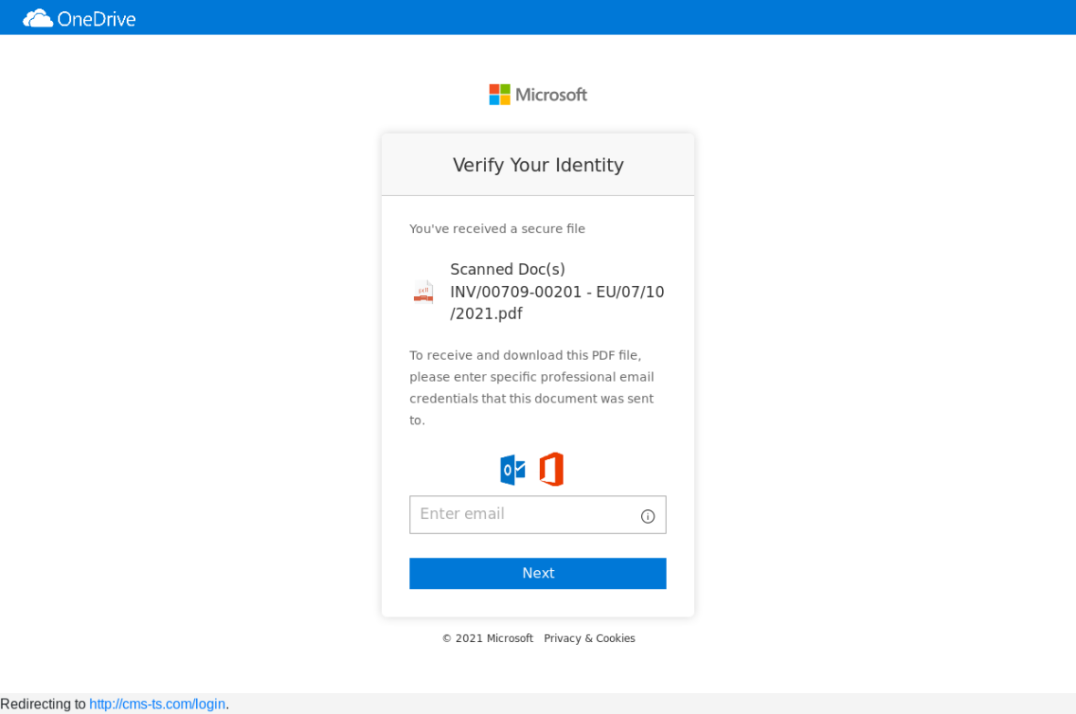Click the paragraph about downloading this PDF

click(x=532, y=387)
